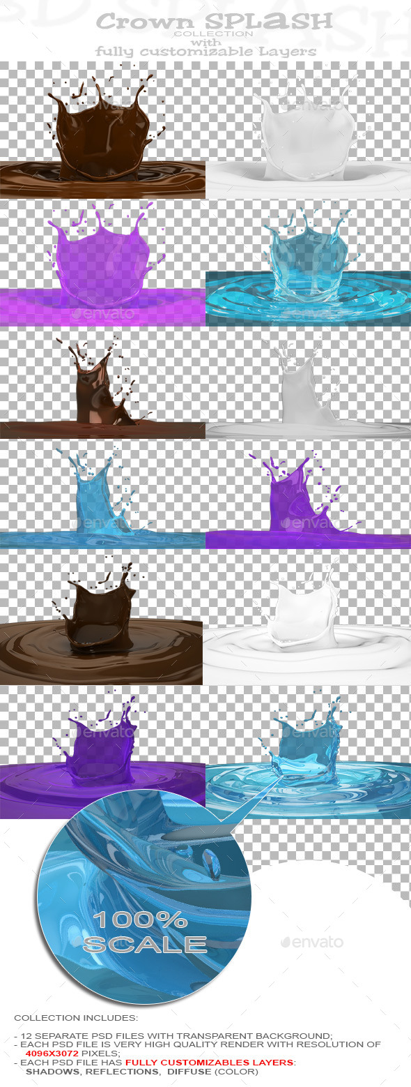Select the white milk ripple crown splash
The width and height of the screenshot is (411, 1087).
(x=307, y=619)
